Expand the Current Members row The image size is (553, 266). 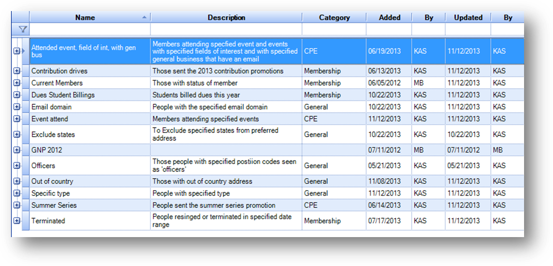[x=17, y=83]
